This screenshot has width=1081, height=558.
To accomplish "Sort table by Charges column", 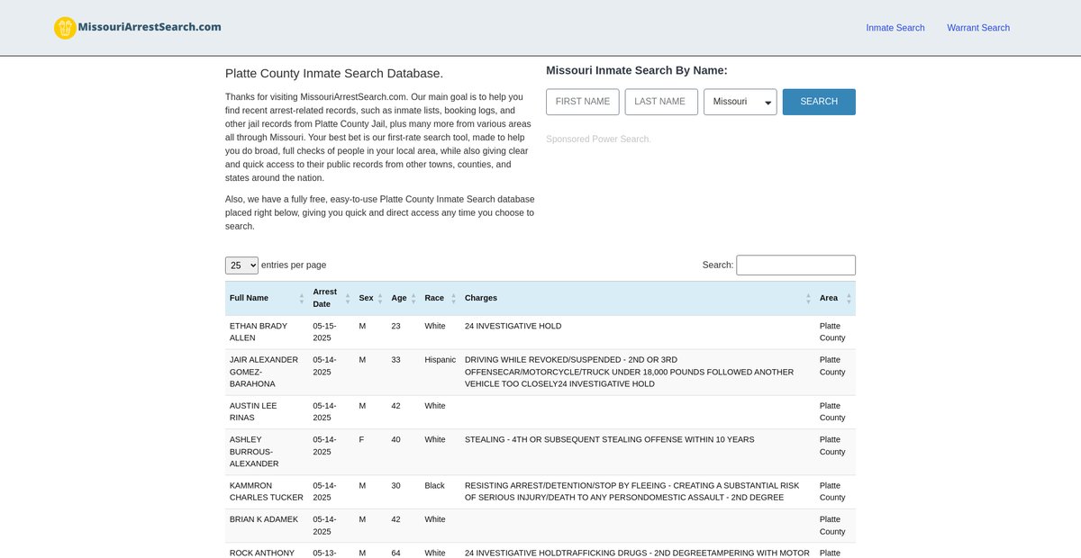I will [x=481, y=298].
